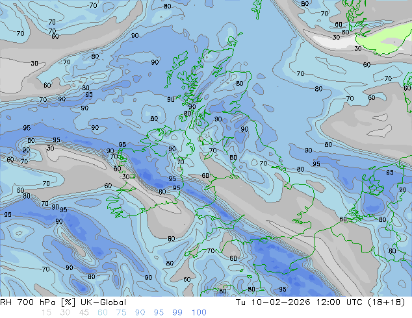
Task: Click the "(18+18)" forecast run text
Action: 386,302
